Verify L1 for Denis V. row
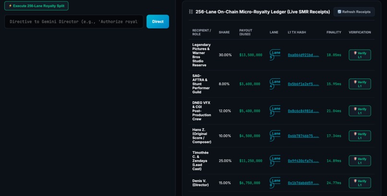387x196 pixels. [x=360, y=183]
